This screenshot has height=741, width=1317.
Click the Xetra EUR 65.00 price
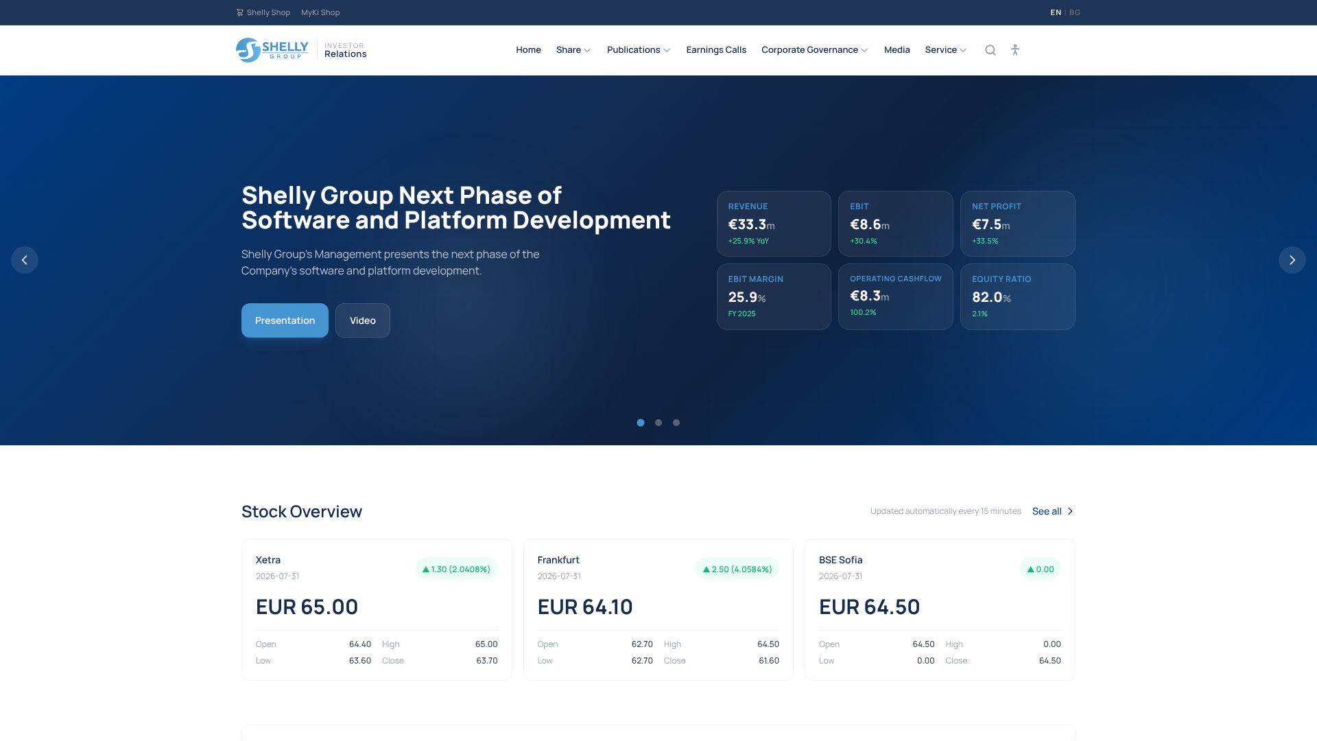pos(307,607)
